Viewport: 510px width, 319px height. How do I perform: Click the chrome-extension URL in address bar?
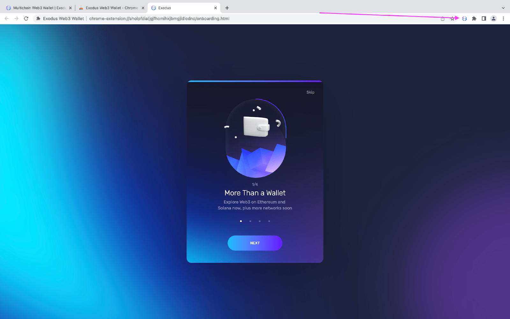coord(159,19)
